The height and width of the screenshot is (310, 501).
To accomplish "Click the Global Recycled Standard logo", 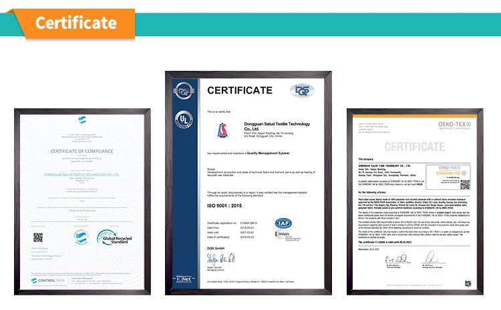I will click(x=114, y=238).
